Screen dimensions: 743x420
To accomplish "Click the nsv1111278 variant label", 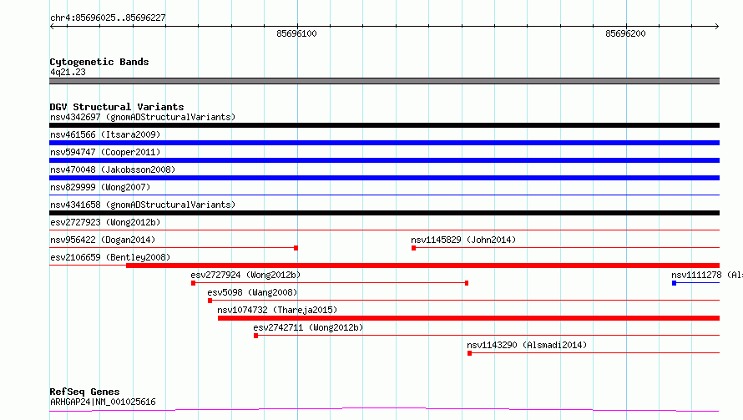I will point(707,275).
